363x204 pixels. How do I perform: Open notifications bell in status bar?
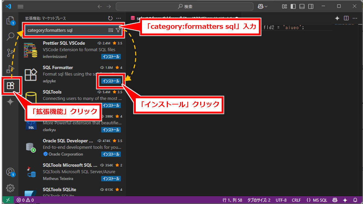pyautogui.click(x=355, y=200)
